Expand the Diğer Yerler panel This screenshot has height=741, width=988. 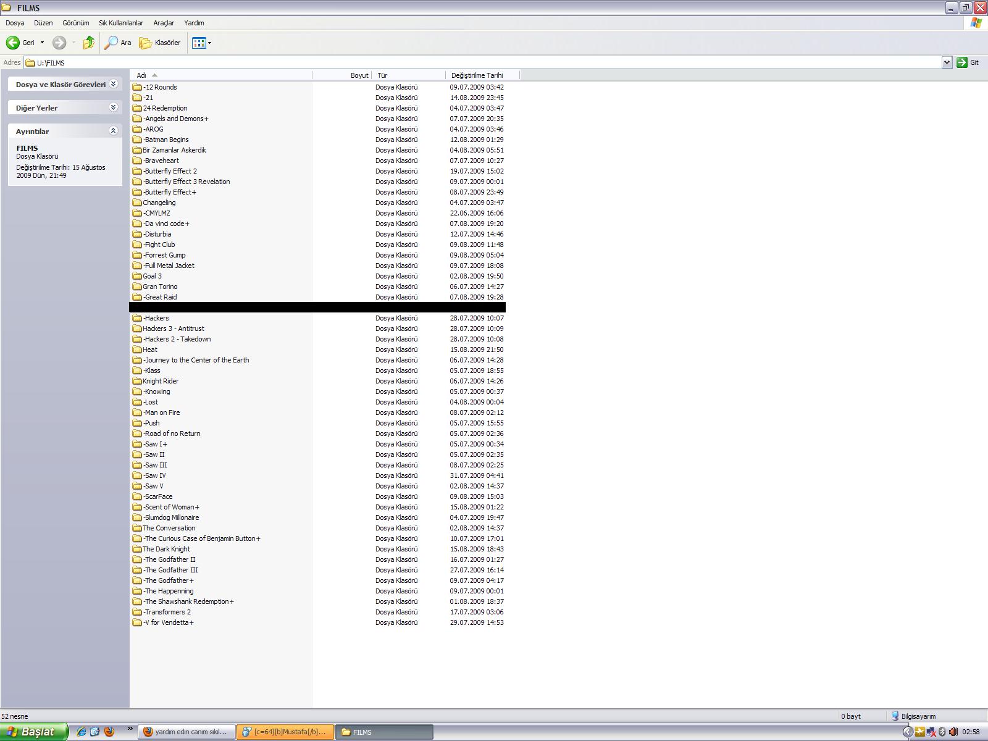113,107
